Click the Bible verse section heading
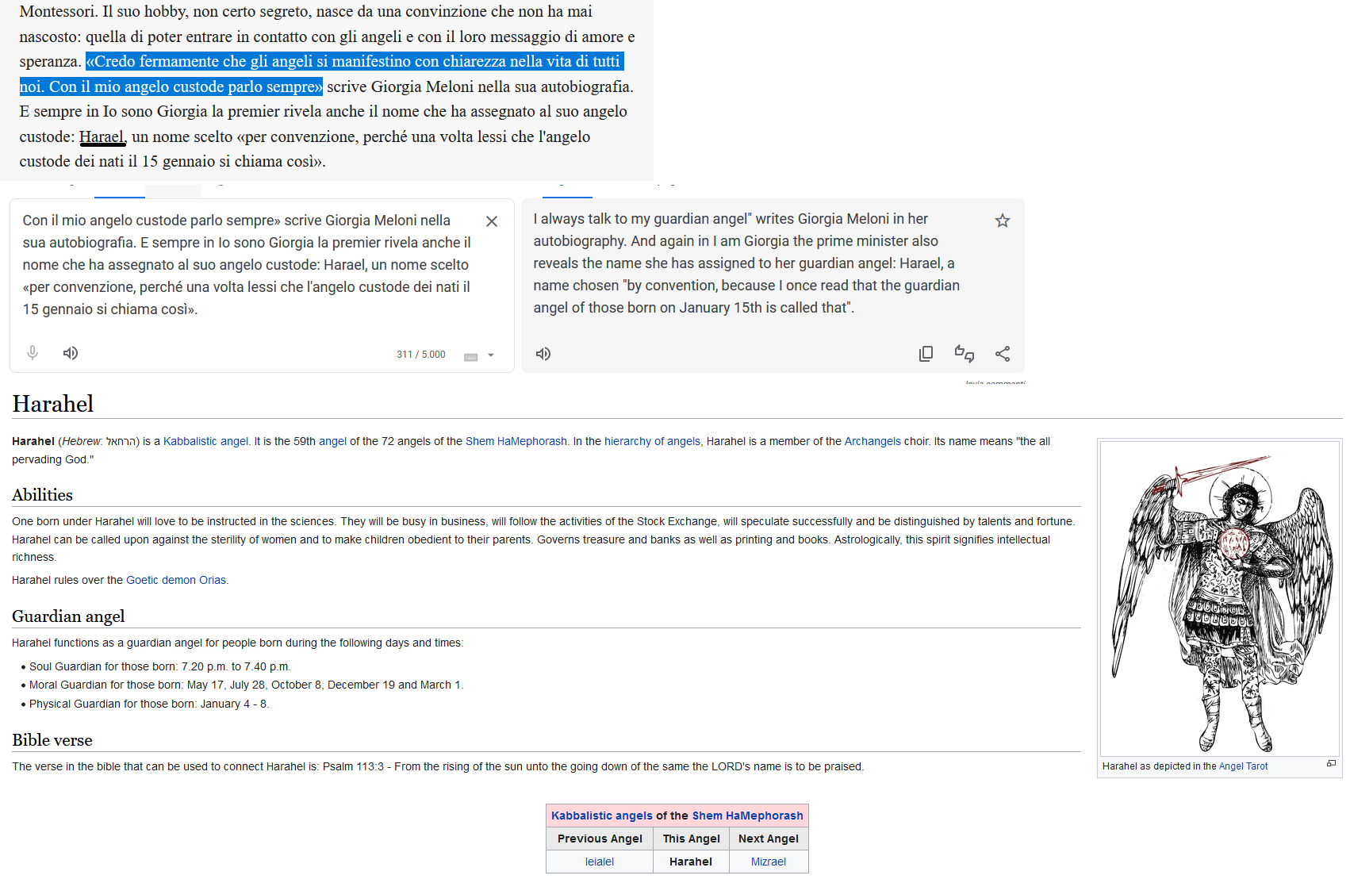 (x=52, y=740)
